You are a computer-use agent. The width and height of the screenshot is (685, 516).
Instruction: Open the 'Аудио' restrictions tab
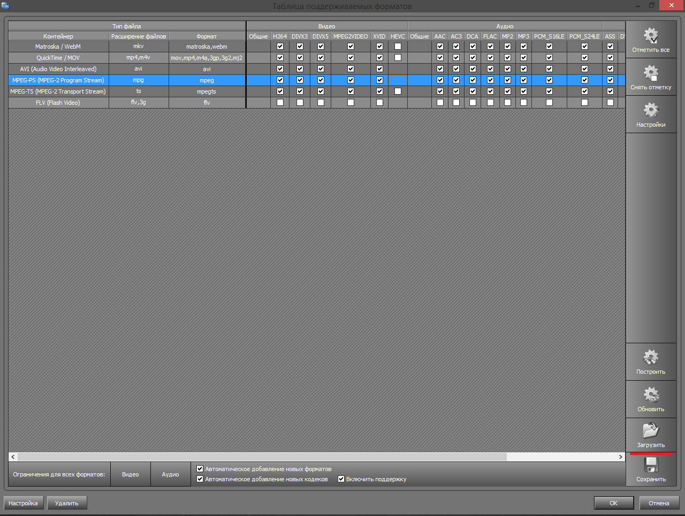tap(170, 474)
